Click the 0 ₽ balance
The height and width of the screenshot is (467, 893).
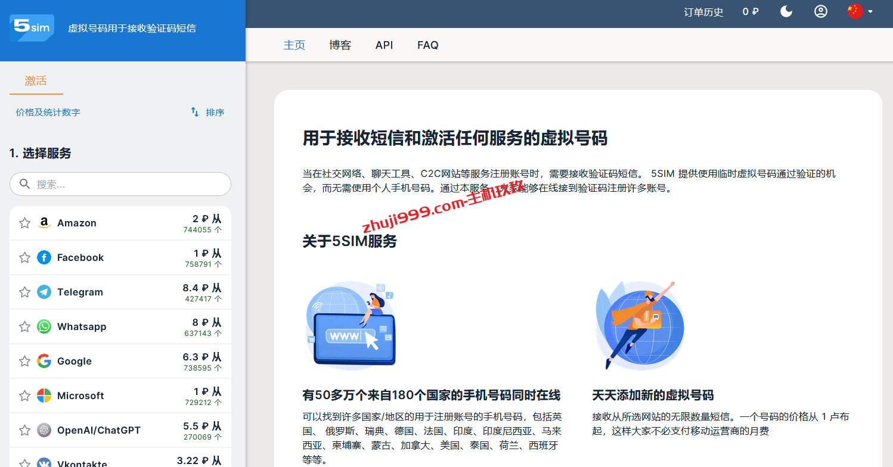coord(751,11)
